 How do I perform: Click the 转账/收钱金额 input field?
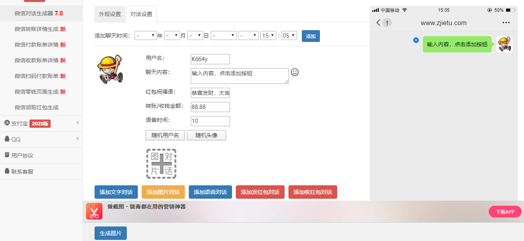coord(210,107)
